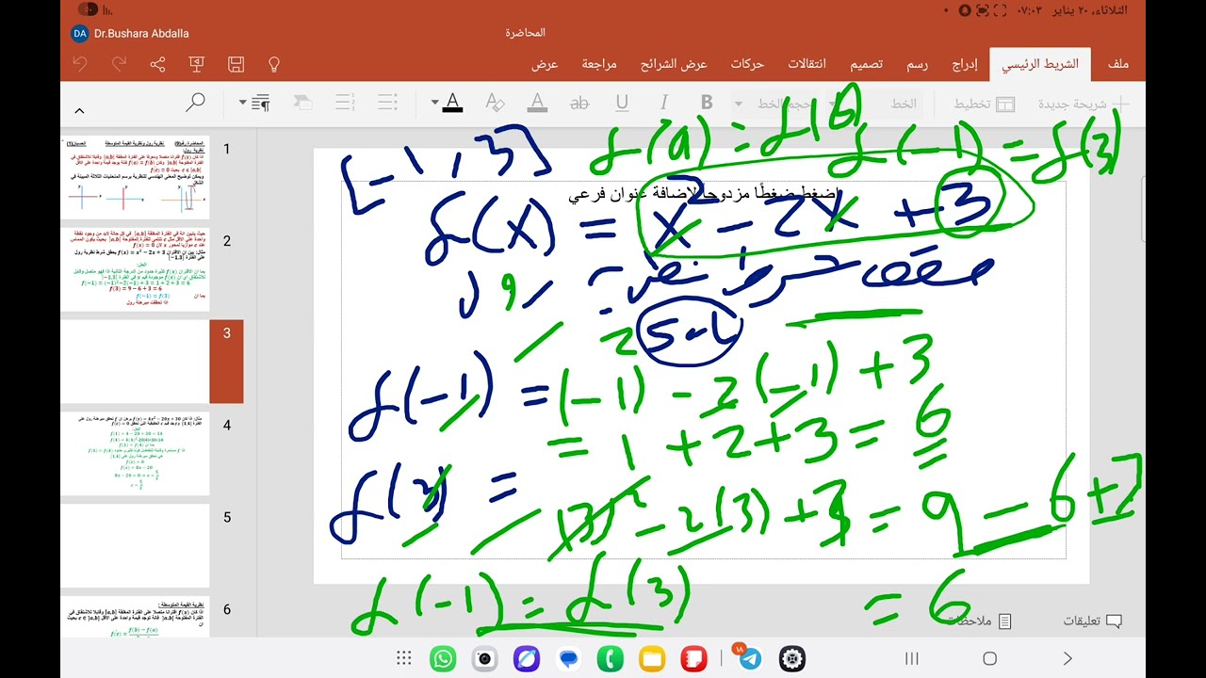Click the Undo arrow icon
Image resolution: width=1206 pixels, height=678 pixels.
(x=80, y=64)
